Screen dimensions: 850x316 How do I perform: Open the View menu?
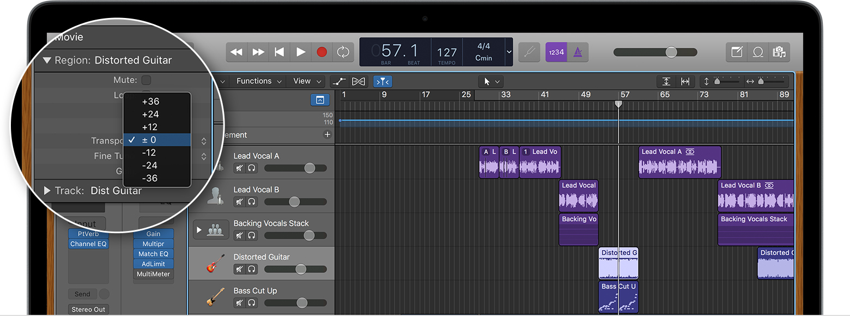click(306, 81)
